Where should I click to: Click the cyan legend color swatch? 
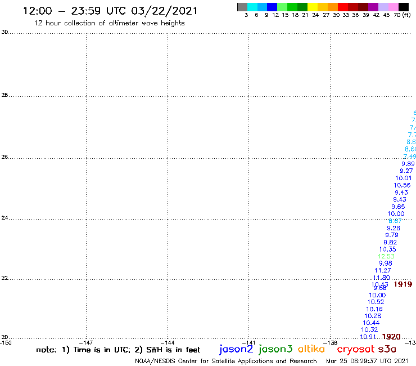click(x=252, y=7)
